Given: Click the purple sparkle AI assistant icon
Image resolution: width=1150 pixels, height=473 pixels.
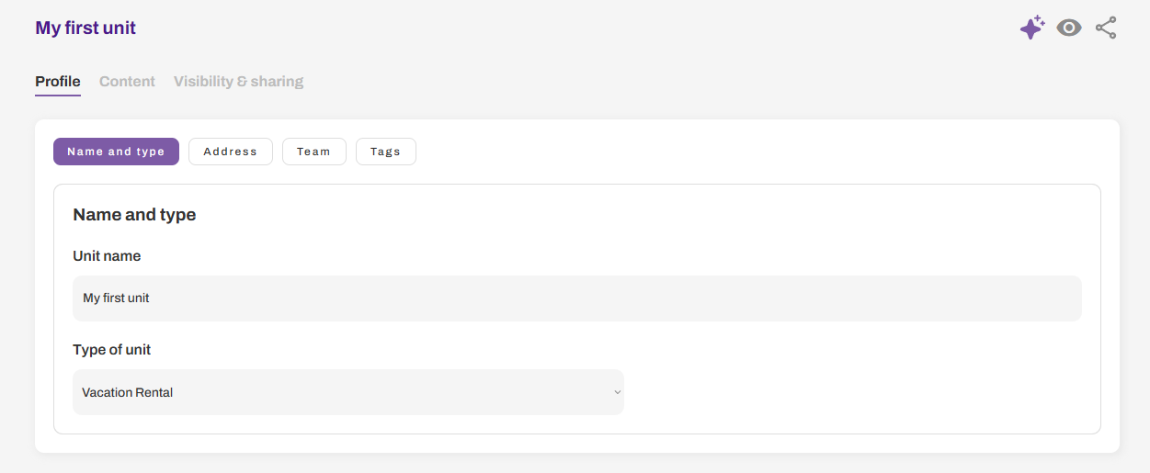Looking at the screenshot, I should point(1032,28).
